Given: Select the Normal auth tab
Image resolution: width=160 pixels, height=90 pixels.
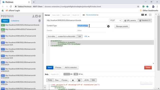Looking at the screenshot, I should click(x=47, y=15).
